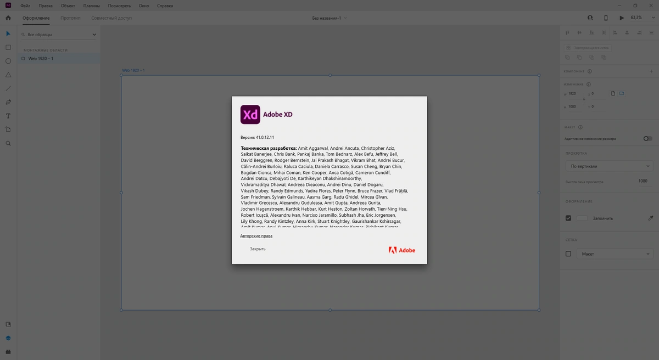Viewport: 659px width, 360px height.
Task: Click the distribute horizontally icon
Action: [650, 33]
